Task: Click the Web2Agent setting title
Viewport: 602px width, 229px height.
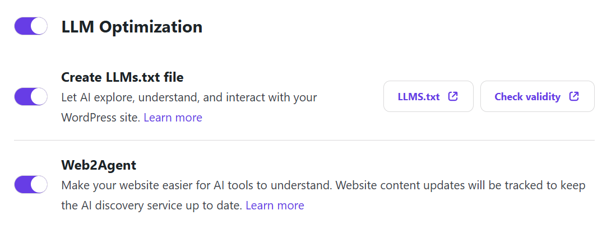Action: coord(99,165)
